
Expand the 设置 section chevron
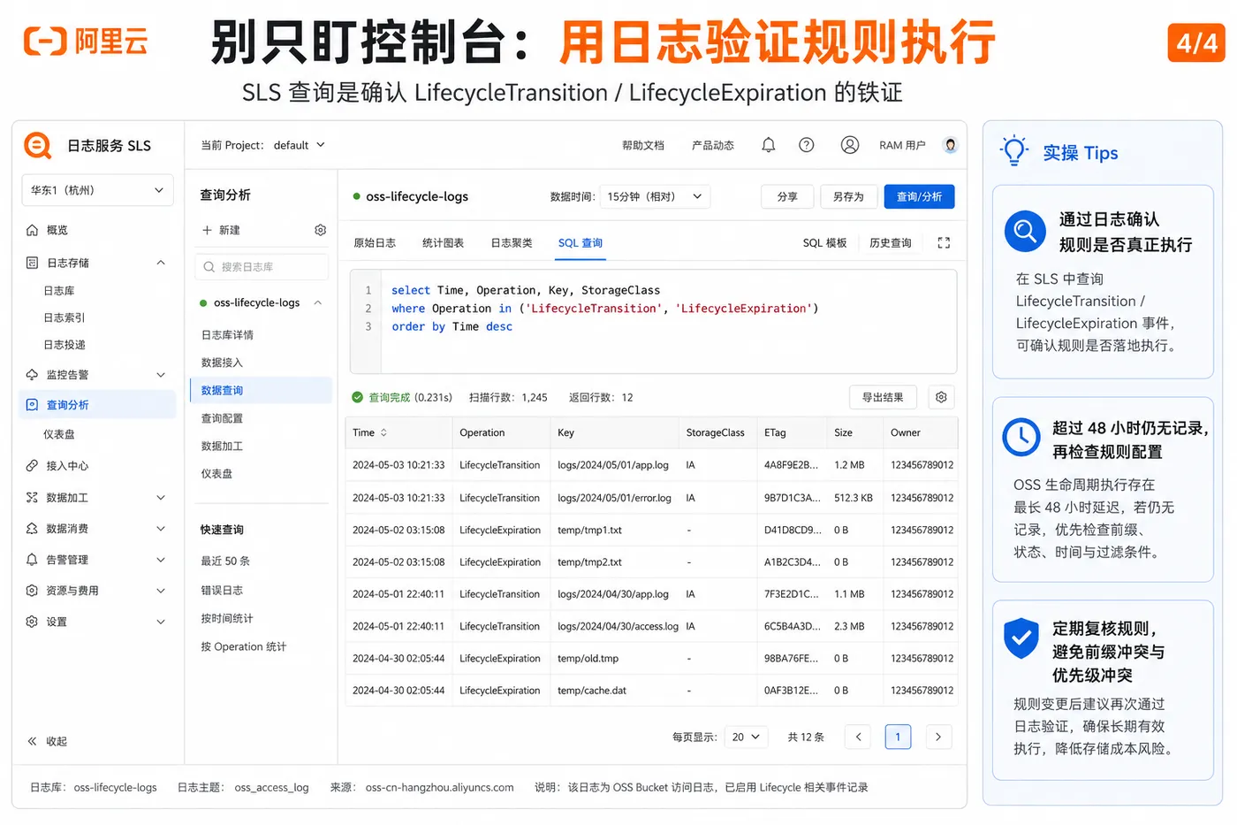[x=161, y=622]
